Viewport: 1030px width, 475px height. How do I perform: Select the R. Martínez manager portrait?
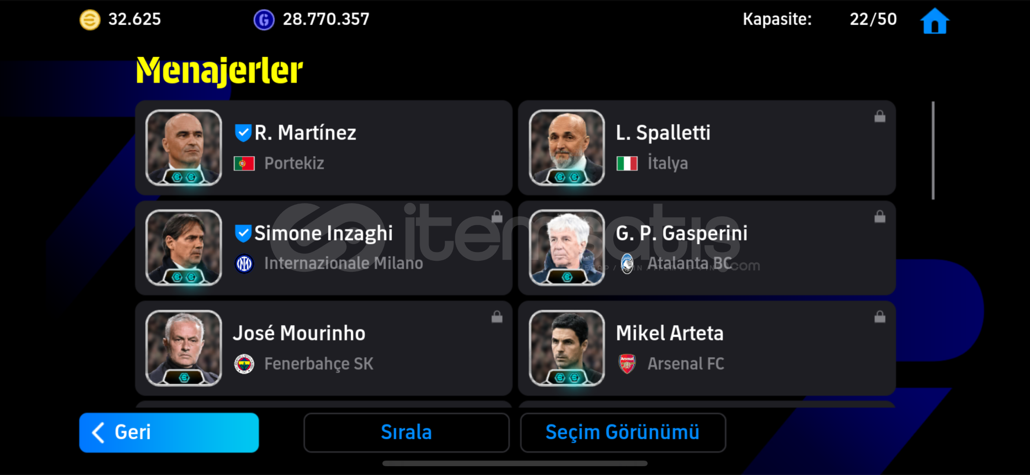183,147
